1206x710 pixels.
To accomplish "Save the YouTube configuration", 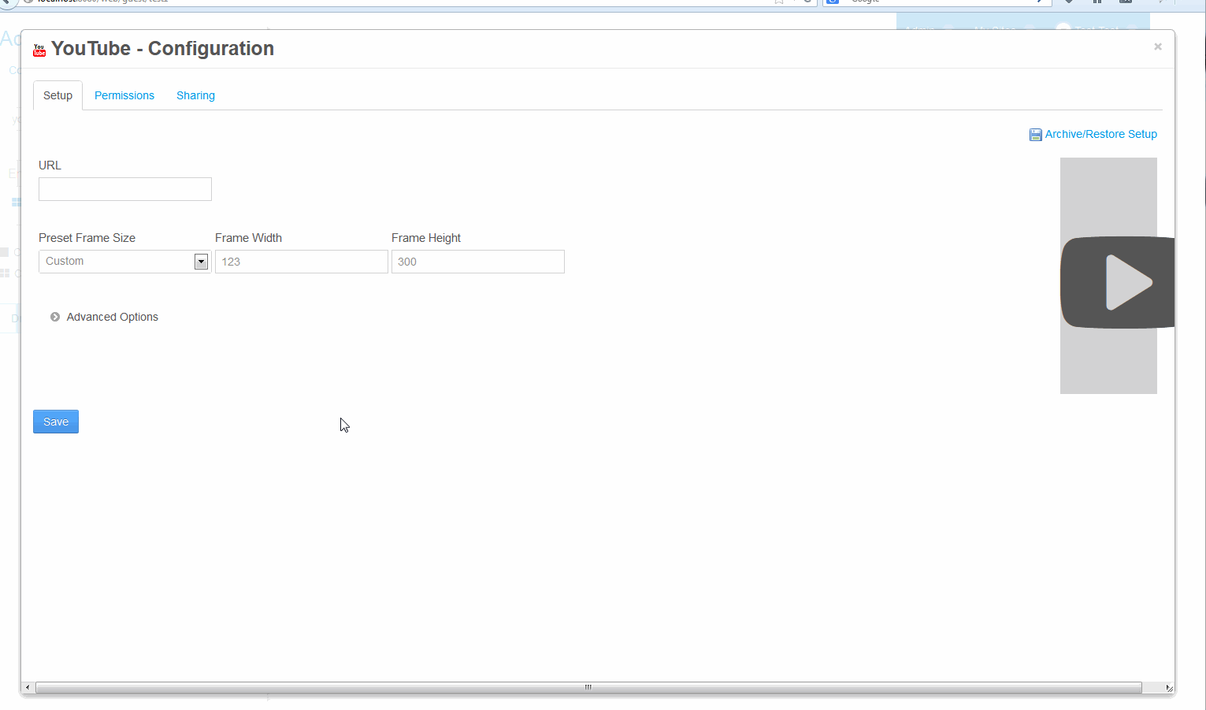I will (56, 422).
